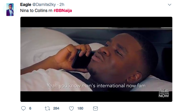Play the embedded video of man on phone
Screen dimensions: 175x112
tap(96, 59)
